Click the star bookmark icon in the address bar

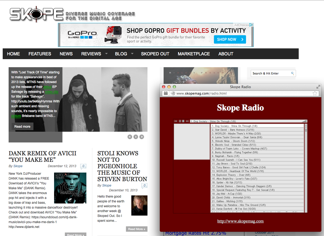point(315,93)
